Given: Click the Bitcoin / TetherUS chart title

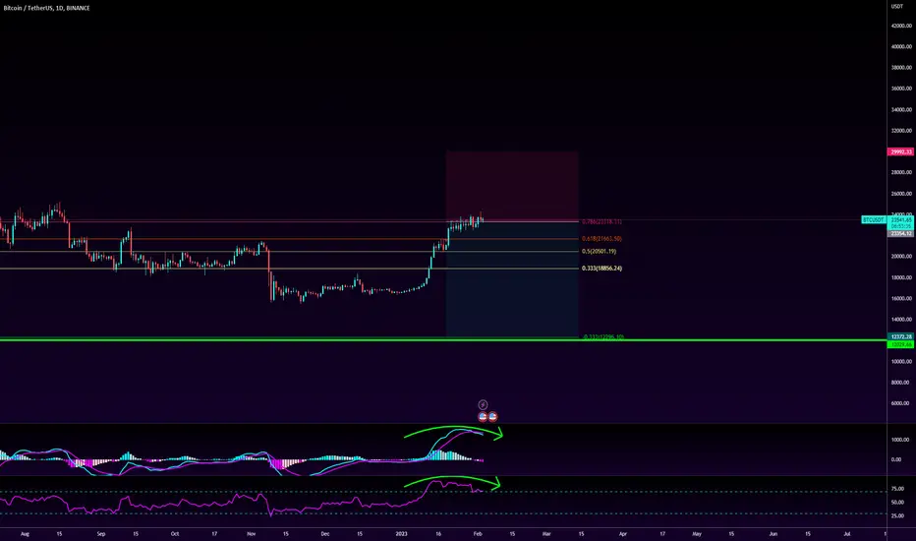Looking at the screenshot, I should point(47,8).
